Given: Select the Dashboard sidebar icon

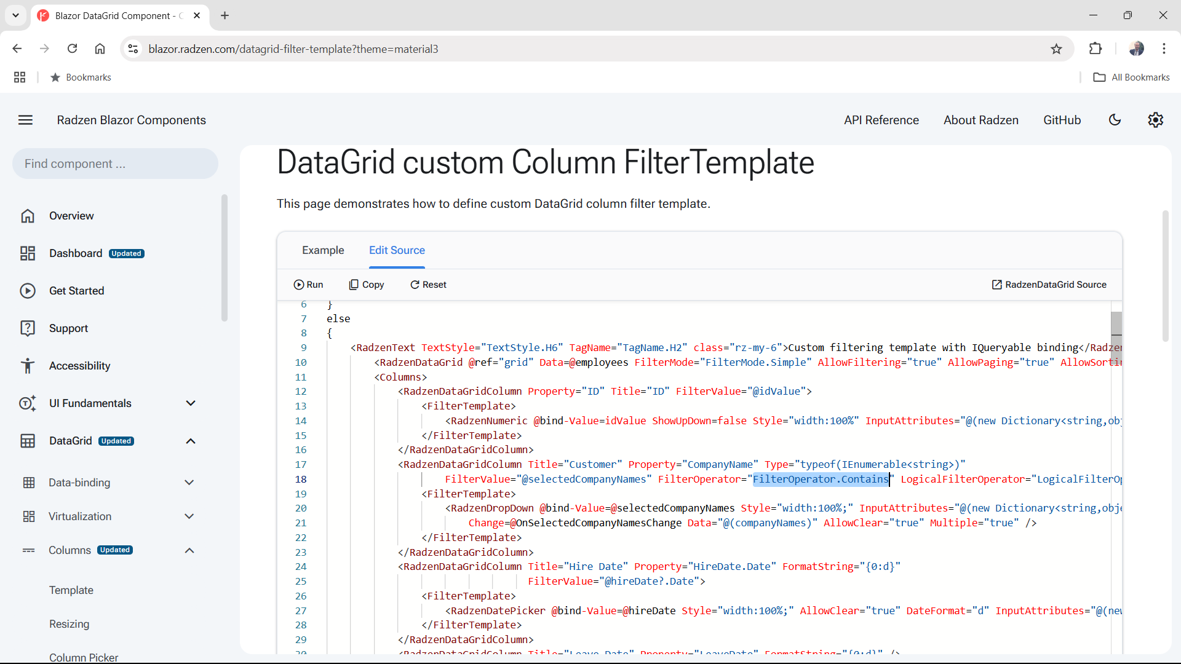Looking at the screenshot, I should point(28,253).
